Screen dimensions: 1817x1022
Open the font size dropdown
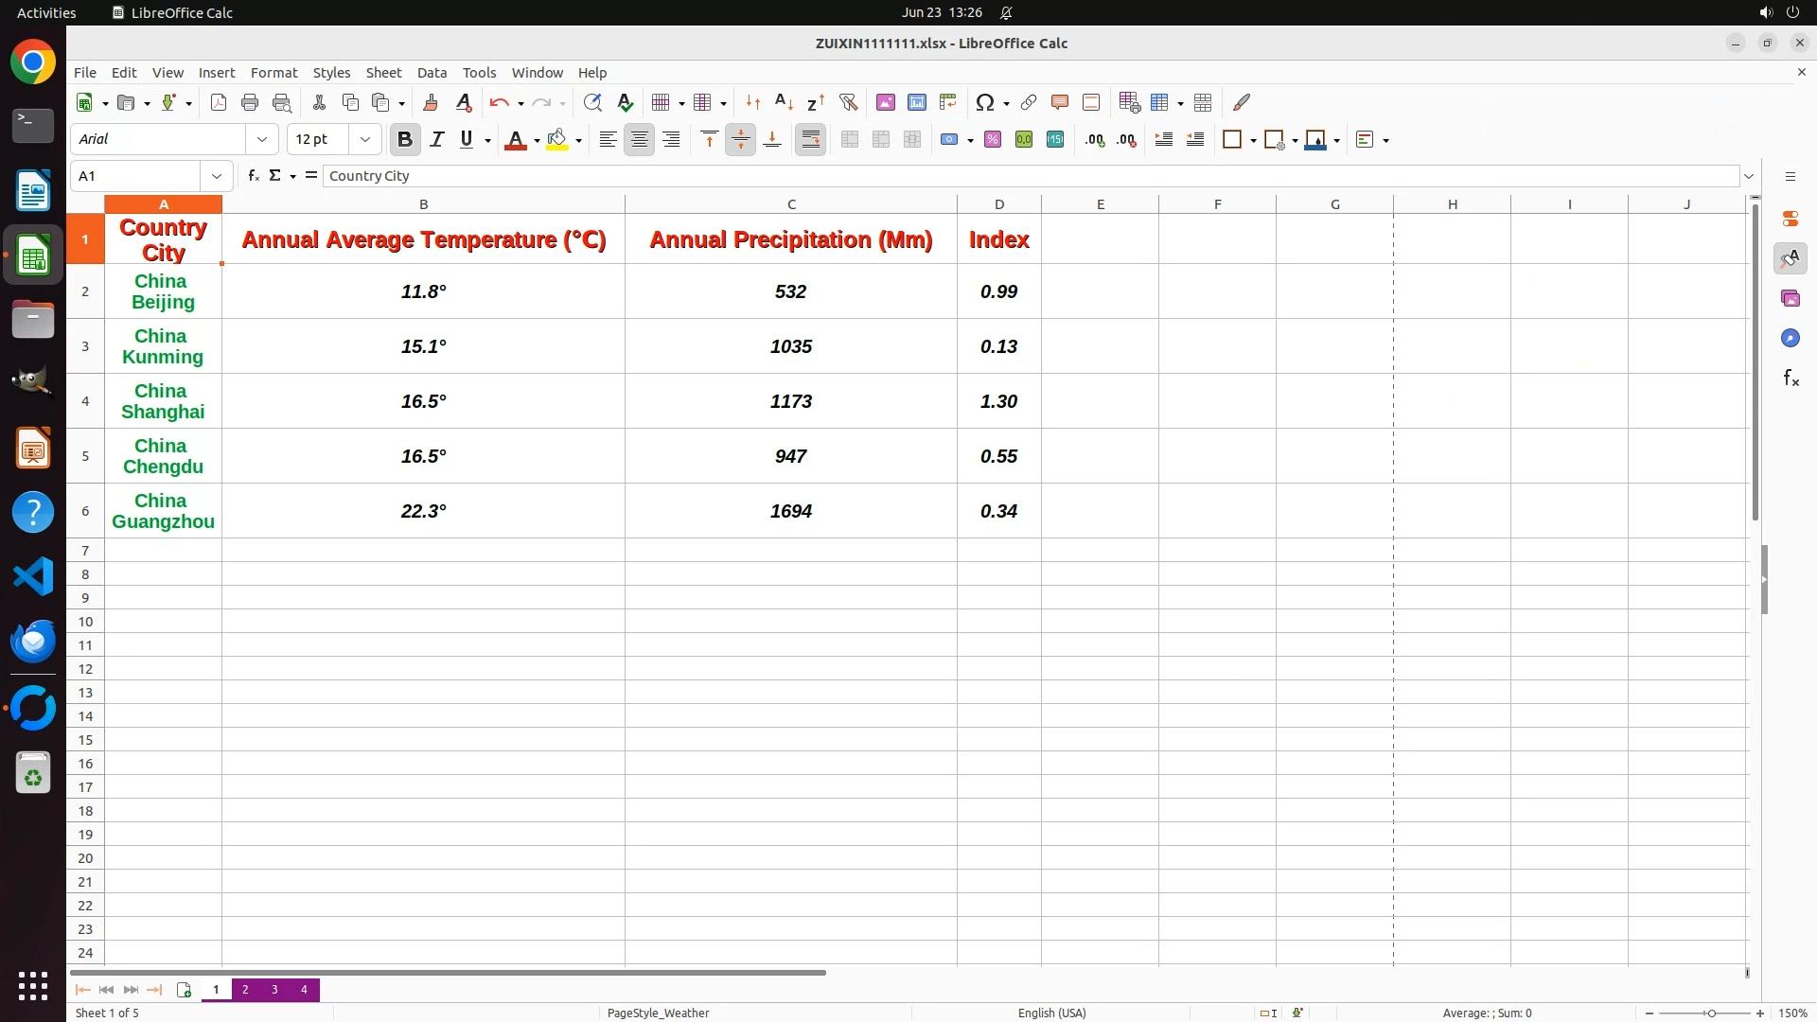[364, 140]
